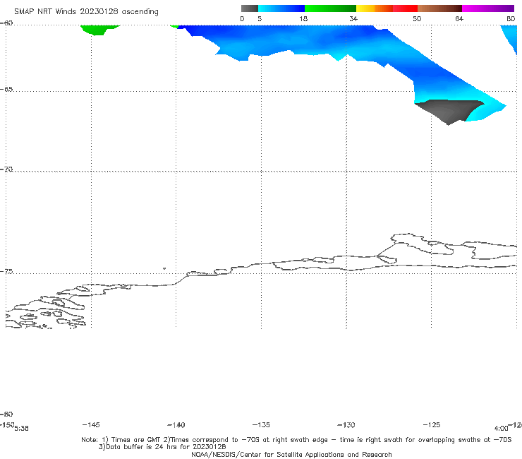Click the colorbar label 50

(417, 18)
